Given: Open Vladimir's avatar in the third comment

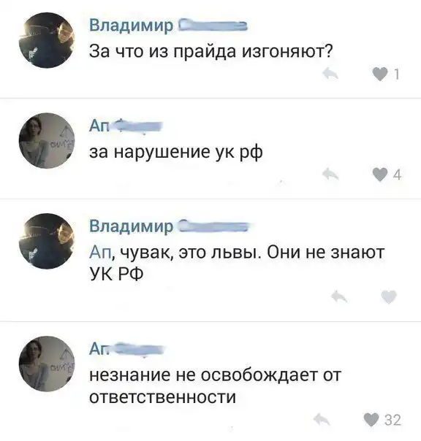Looking at the screenshot, I should (47, 241).
